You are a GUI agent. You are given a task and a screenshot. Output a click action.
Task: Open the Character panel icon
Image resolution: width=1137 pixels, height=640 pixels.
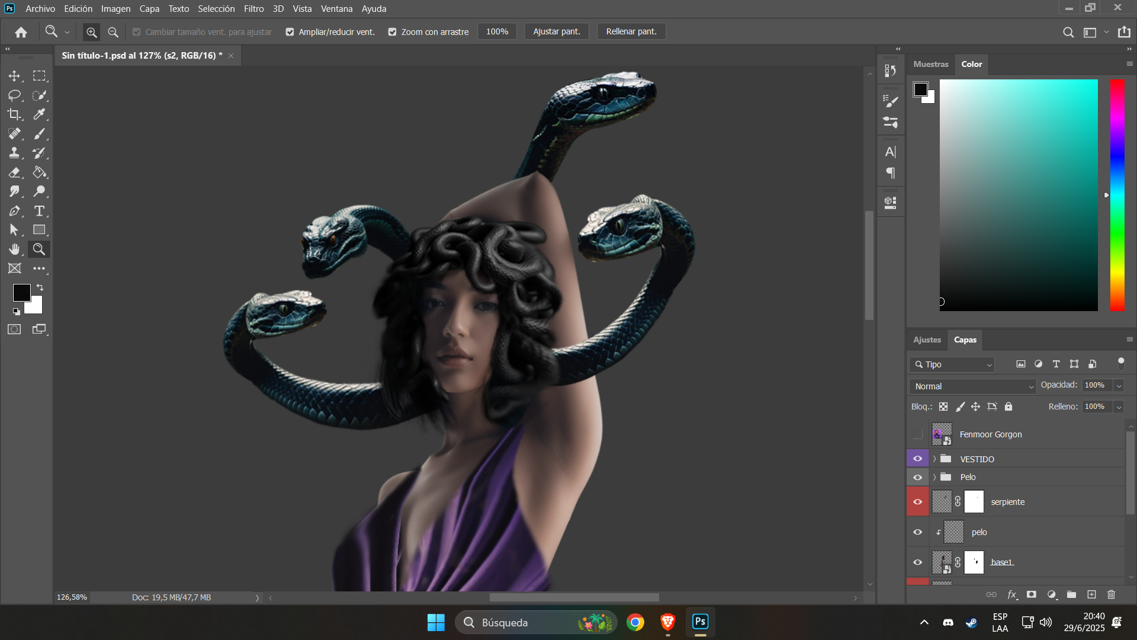[x=891, y=152]
